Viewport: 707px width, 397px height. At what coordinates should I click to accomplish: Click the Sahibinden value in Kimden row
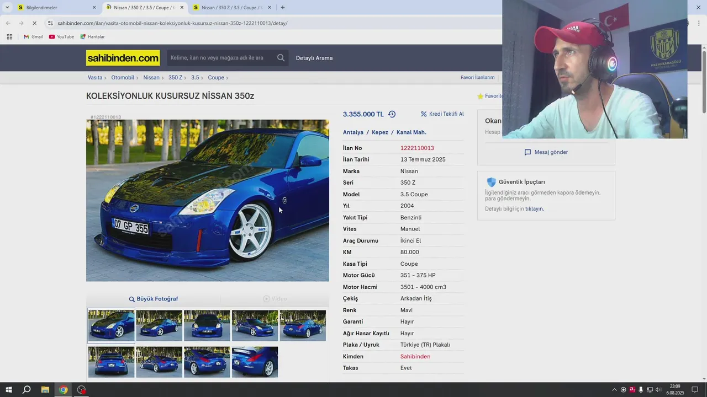click(x=415, y=357)
